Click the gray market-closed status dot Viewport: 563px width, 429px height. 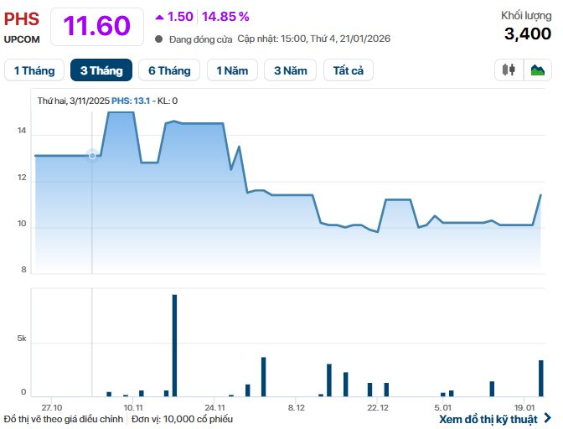point(159,39)
